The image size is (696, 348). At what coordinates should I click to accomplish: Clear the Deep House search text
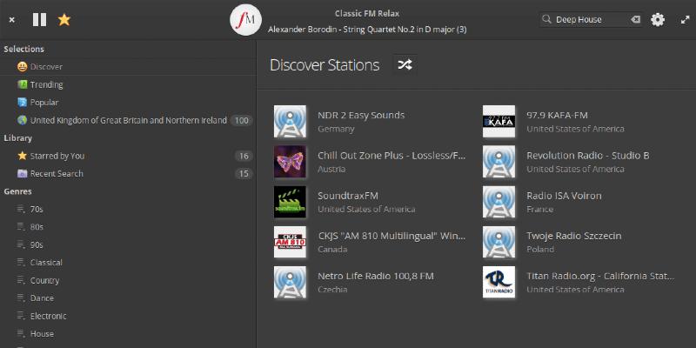point(635,19)
